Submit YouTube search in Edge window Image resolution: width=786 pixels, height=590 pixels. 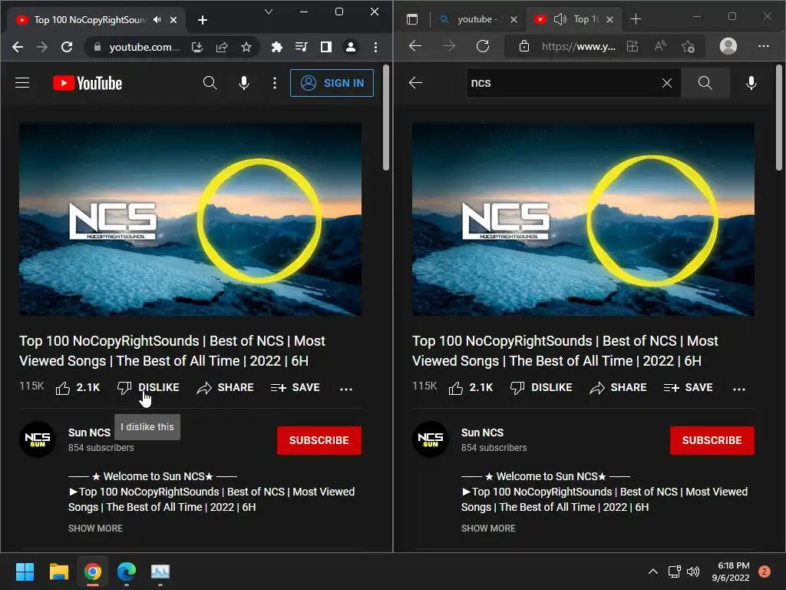(705, 83)
